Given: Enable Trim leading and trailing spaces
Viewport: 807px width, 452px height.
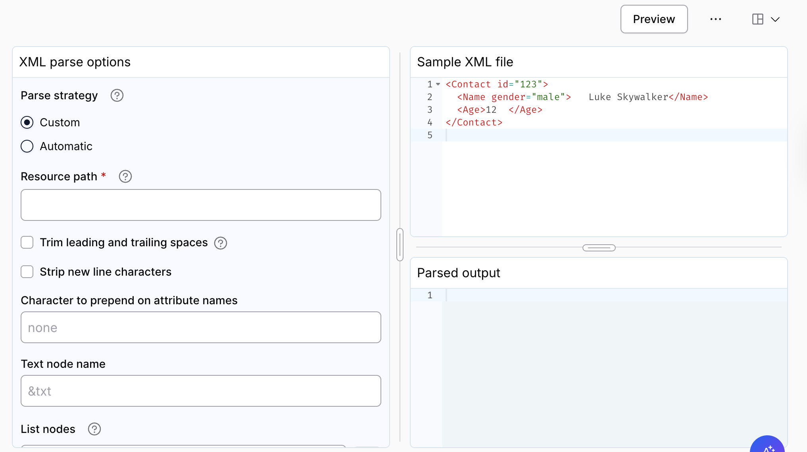Looking at the screenshot, I should [x=27, y=242].
